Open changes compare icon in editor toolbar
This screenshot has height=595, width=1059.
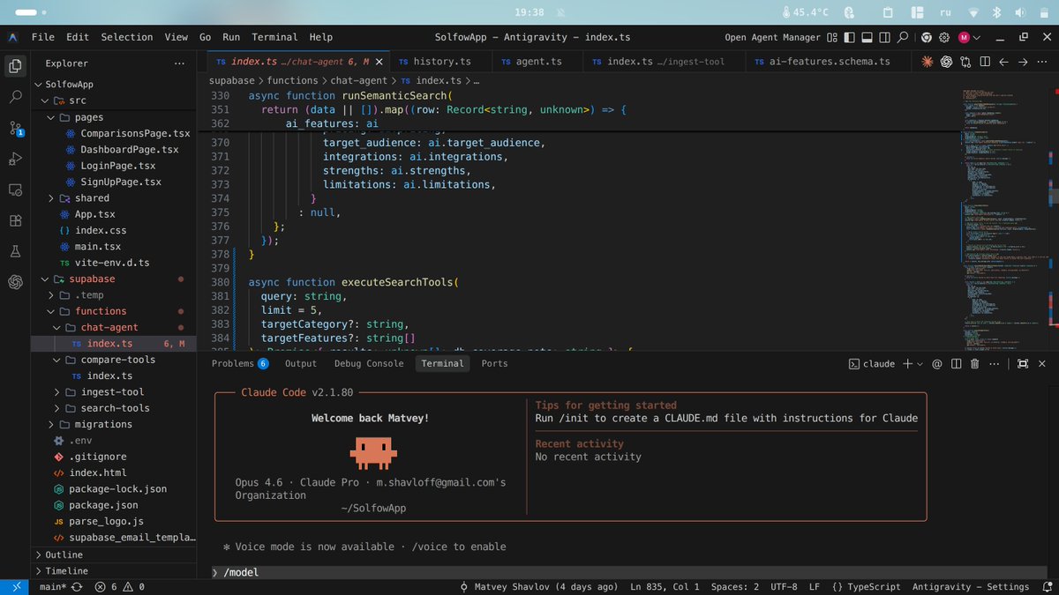[965, 62]
